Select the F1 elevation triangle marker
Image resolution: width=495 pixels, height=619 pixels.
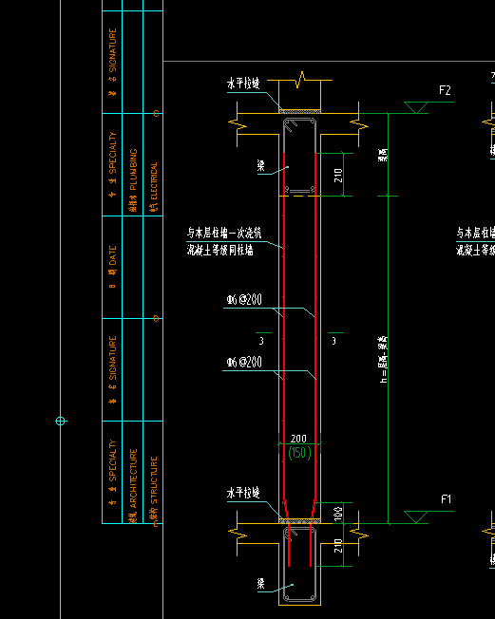(415, 517)
